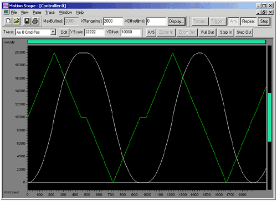Save using the floppy disk icon
Image resolution: width=277 pixels, height=201 pixels.
click(27, 21)
